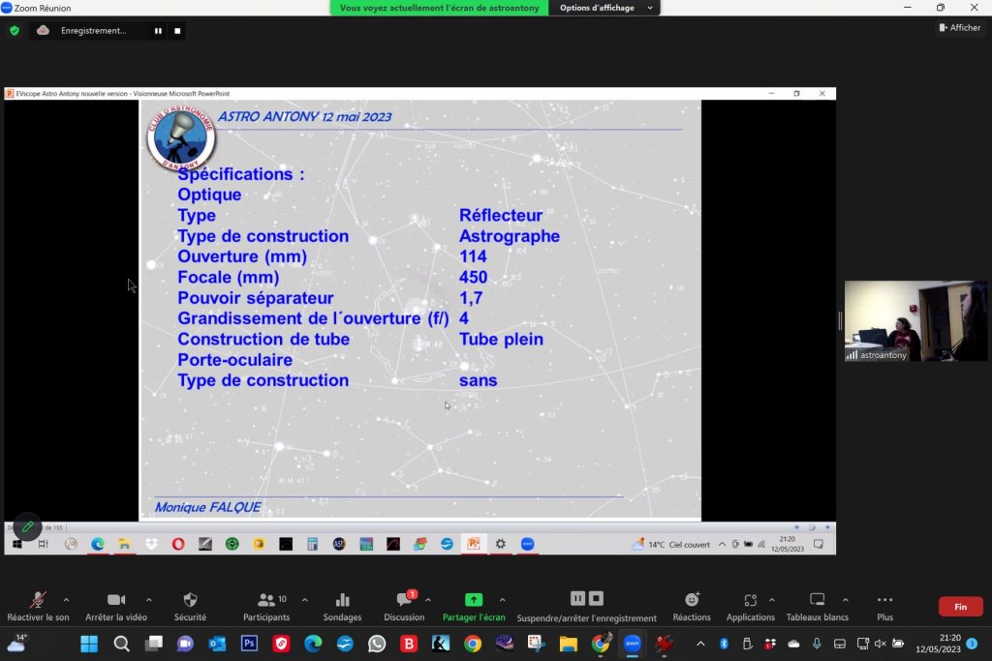Open the clock showing 21:20 12/05/2023
Image resolution: width=992 pixels, height=661 pixels.
click(938, 644)
